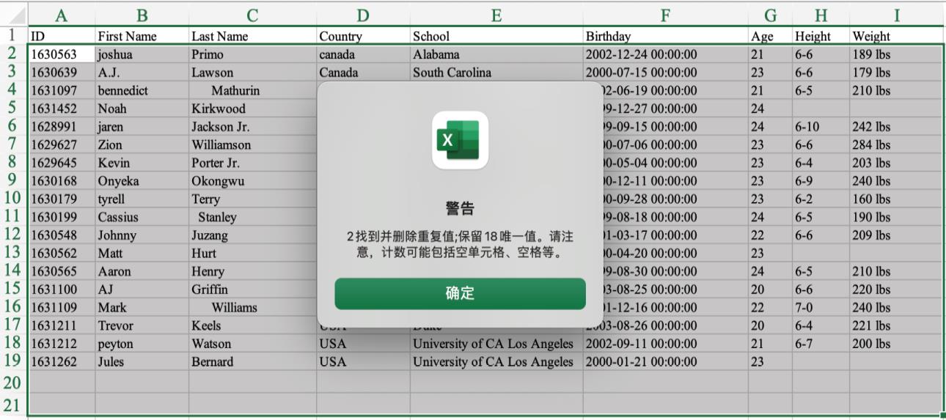This screenshot has width=946, height=420.
Task: Click the Alabama school cell
Action: [496, 54]
